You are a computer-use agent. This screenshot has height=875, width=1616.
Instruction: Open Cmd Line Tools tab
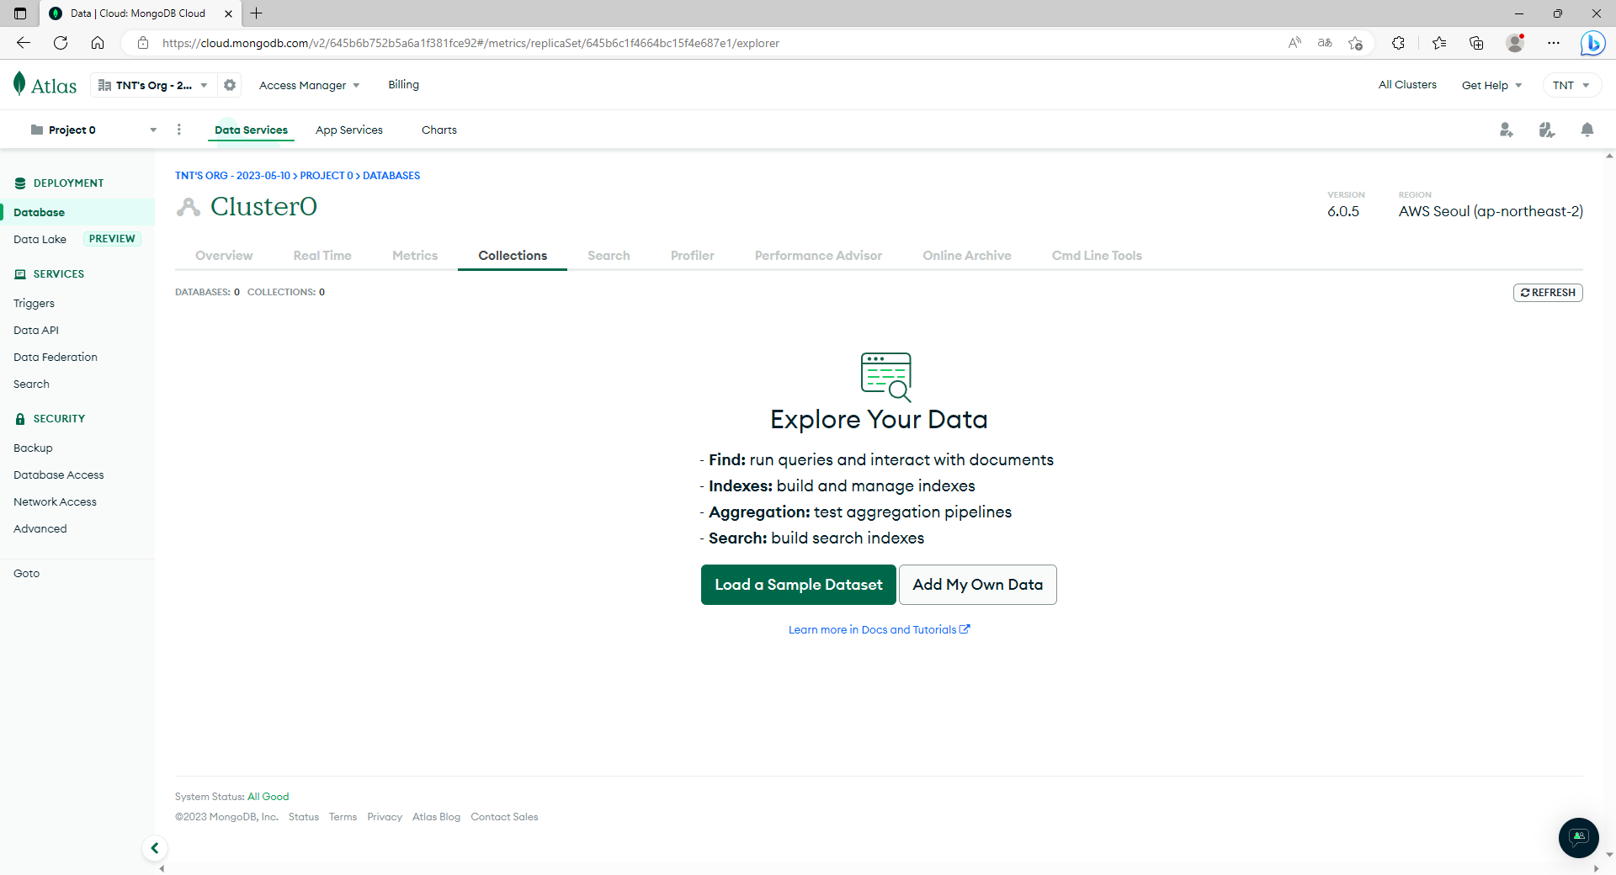click(1097, 256)
